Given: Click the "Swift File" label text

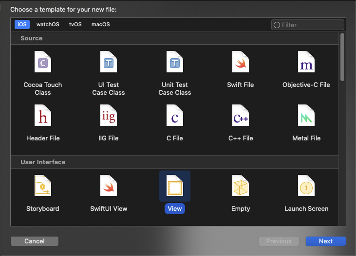Looking at the screenshot, I should pos(241,85).
